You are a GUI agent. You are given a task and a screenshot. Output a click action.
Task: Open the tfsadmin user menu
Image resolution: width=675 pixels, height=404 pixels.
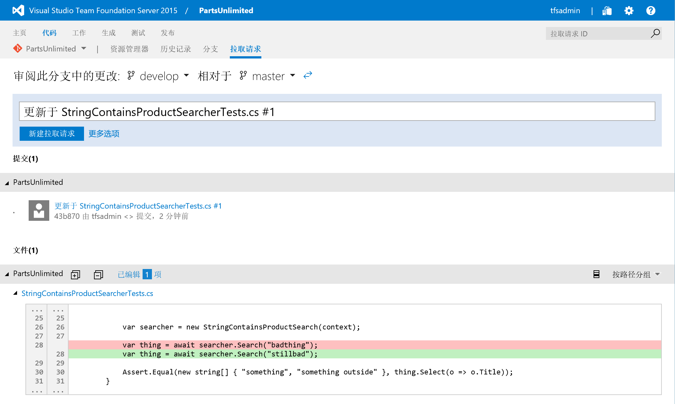point(565,11)
